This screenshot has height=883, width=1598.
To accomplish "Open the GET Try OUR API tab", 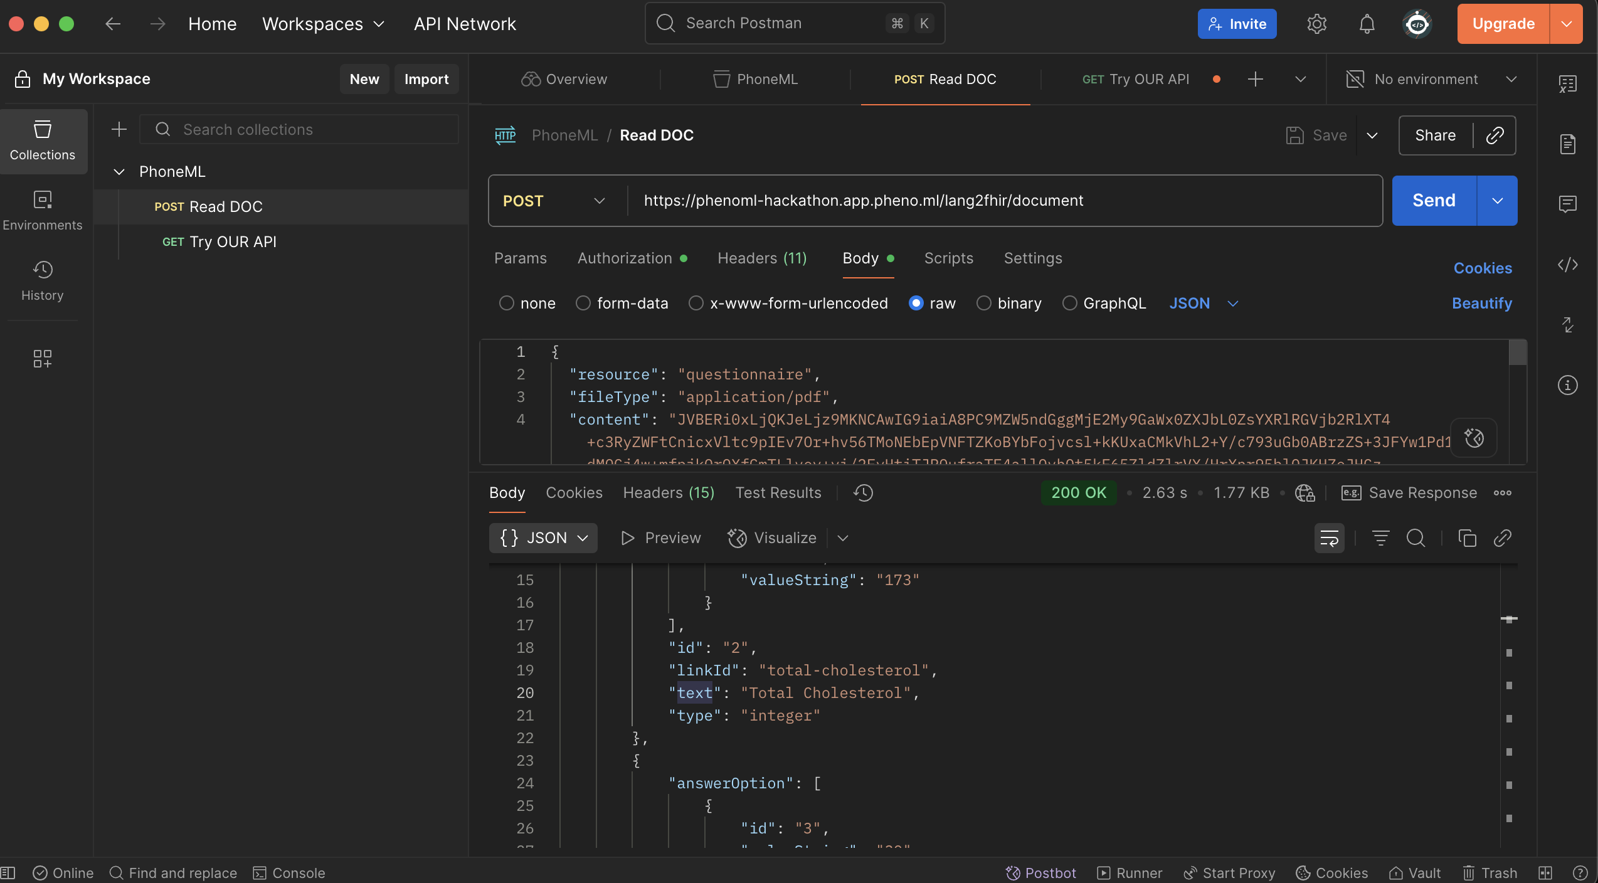I will tap(1135, 79).
